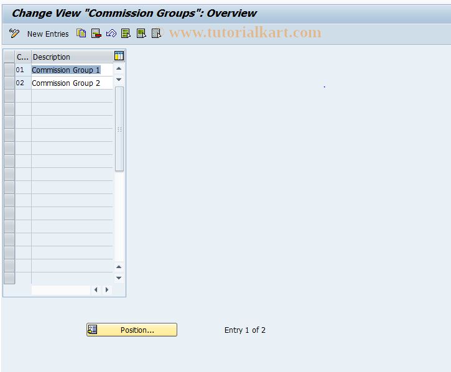Click the Deselect All icon
This screenshot has height=372, width=451.
(x=156, y=34)
